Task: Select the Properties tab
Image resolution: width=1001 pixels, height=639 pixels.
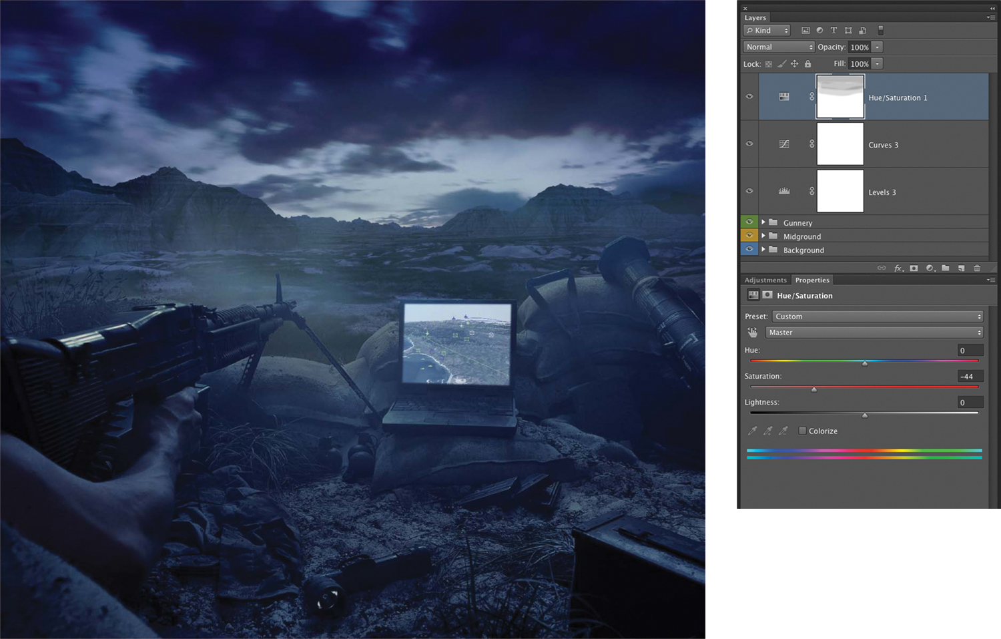Action: point(812,280)
